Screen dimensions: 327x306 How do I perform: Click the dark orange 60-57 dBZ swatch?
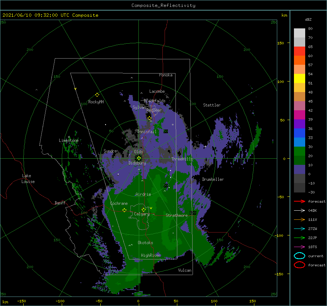coord(299,60)
